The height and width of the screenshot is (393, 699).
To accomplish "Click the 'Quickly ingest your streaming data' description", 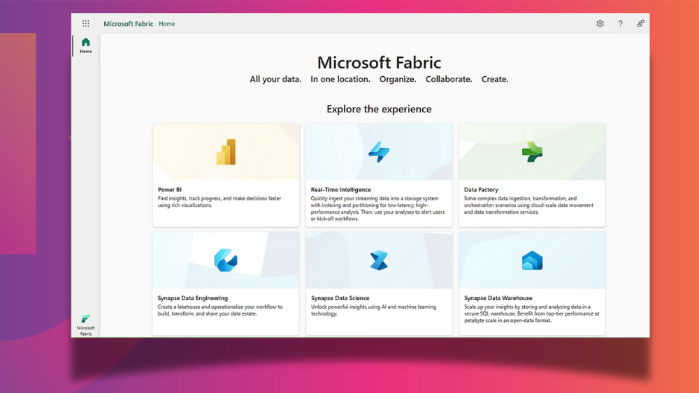I will pyautogui.click(x=377, y=208).
